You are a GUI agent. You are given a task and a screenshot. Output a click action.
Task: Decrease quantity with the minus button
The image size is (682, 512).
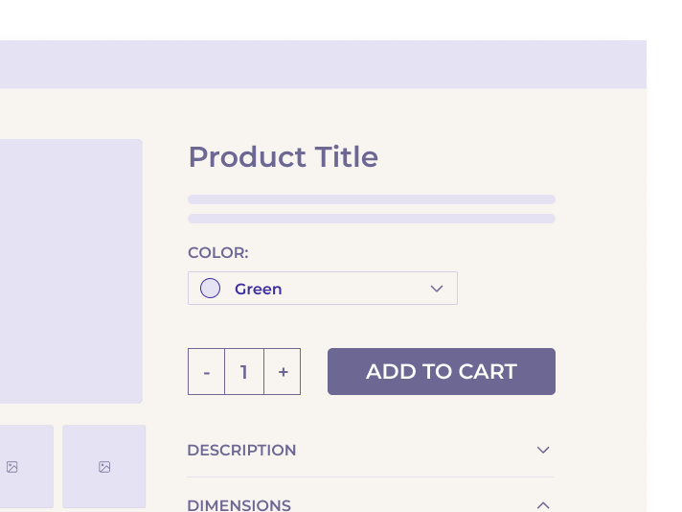click(x=207, y=372)
